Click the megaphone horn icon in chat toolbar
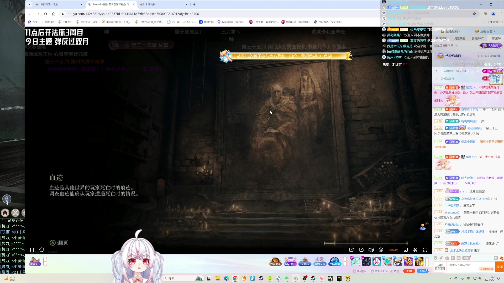This screenshot has width=504, height=283. click(x=441, y=258)
